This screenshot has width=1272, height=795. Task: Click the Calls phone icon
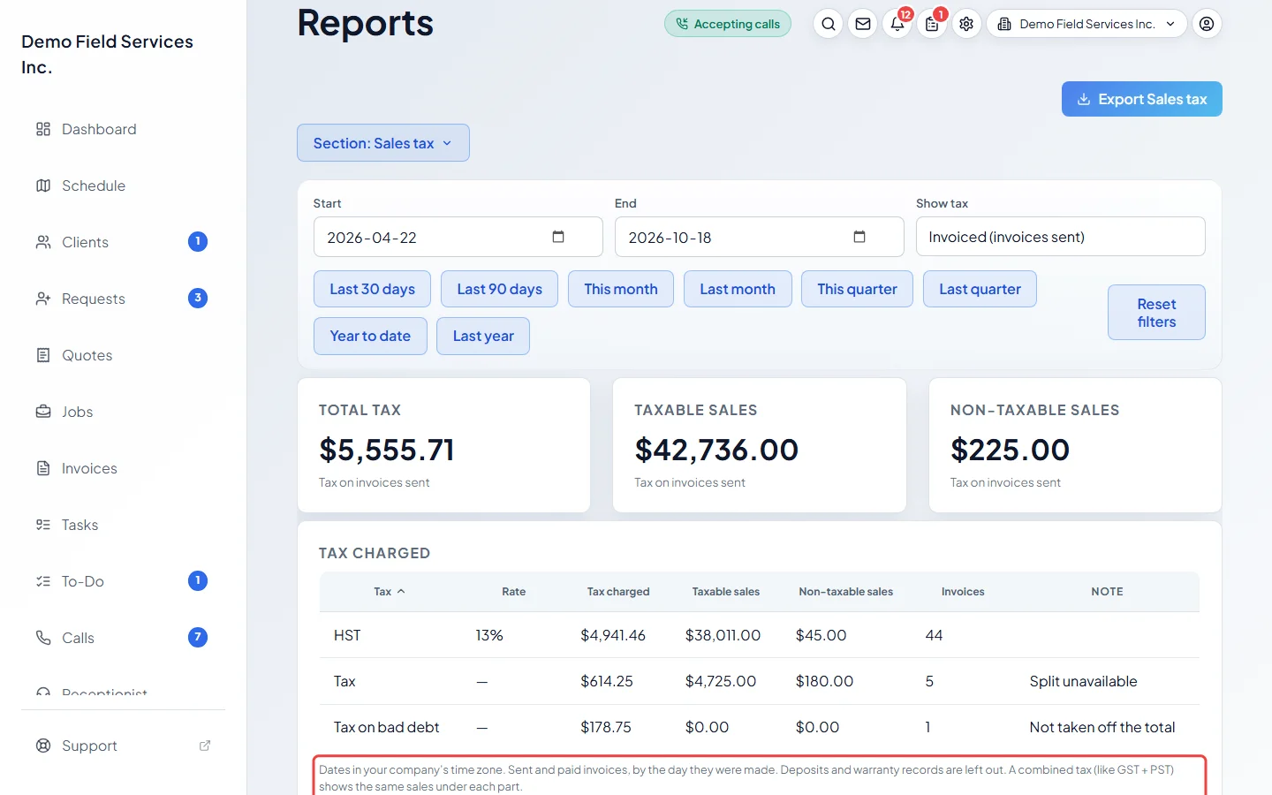pos(43,638)
